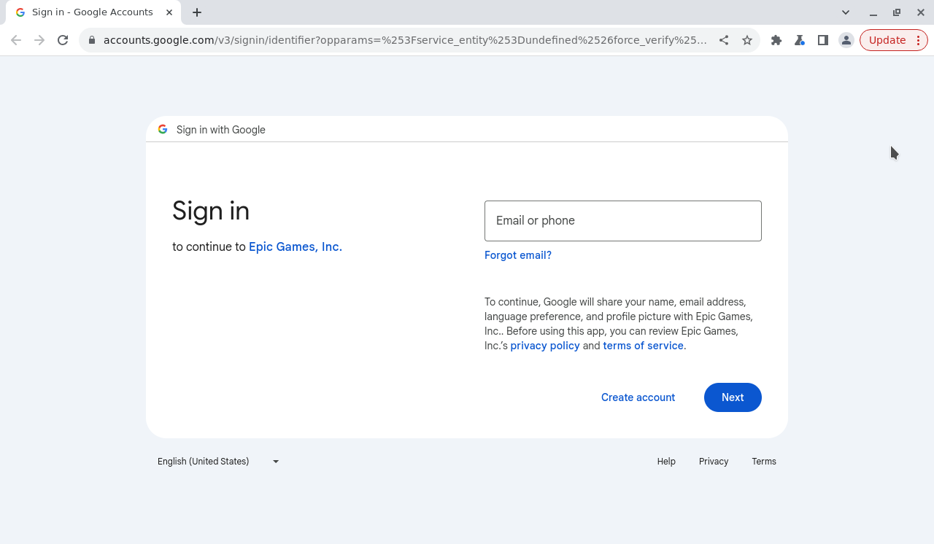The width and height of the screenshot is (934, 544).
Task: Click the browser forward arrow
Action: [x=39, y=40]
